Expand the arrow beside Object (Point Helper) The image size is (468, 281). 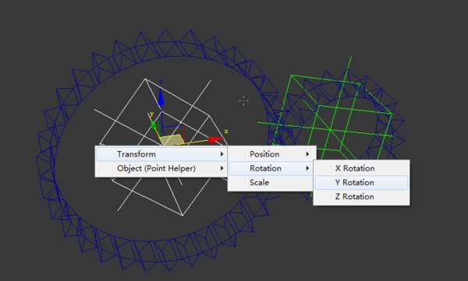(222, 168)
